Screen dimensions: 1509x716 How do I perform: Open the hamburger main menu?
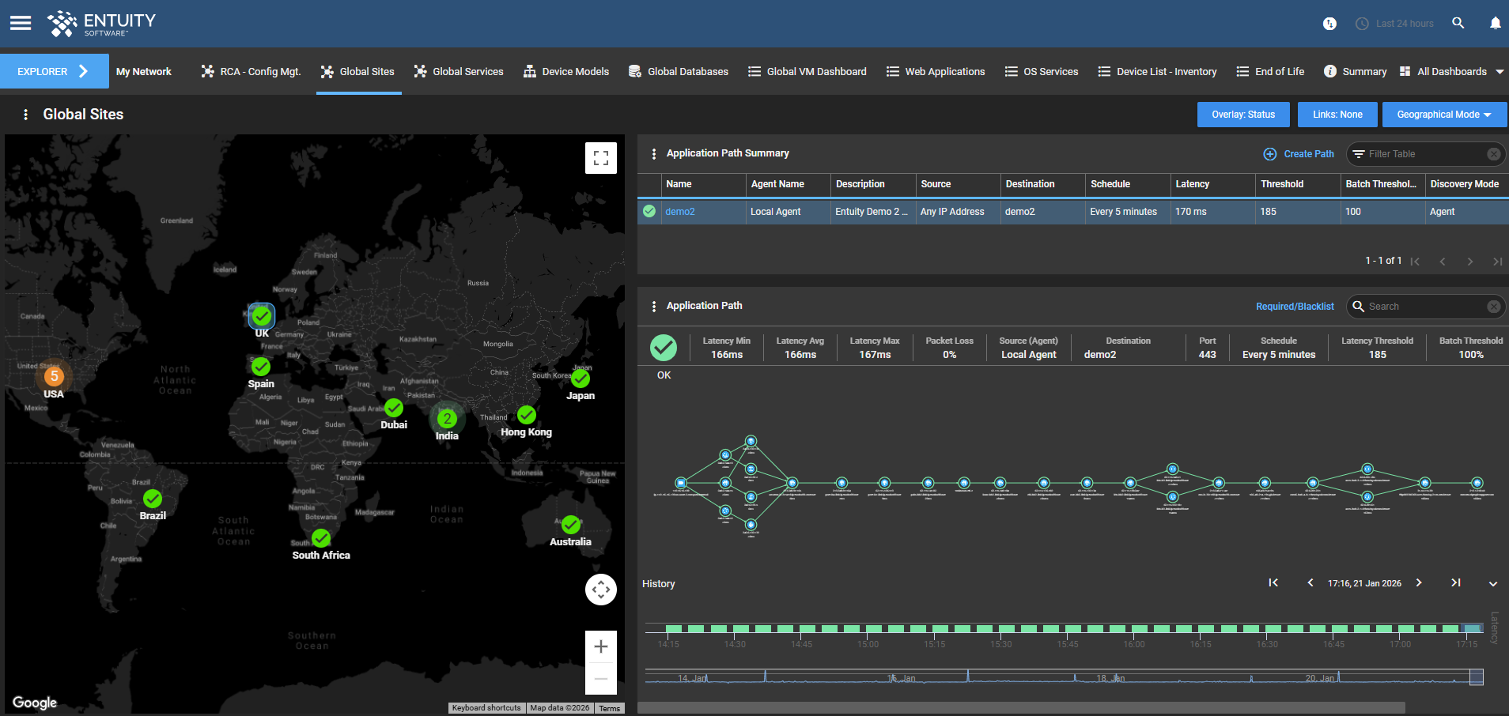(x=21, y=23)
